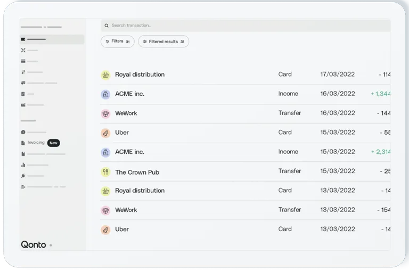Click the 15/03/2022 date in The Crown Pub row
The image size is (409, 270).
(338, 171)
